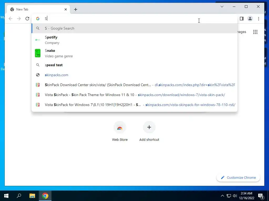Open taskbar search magnifier
The image size is (269, 201).
coord(19,196)
